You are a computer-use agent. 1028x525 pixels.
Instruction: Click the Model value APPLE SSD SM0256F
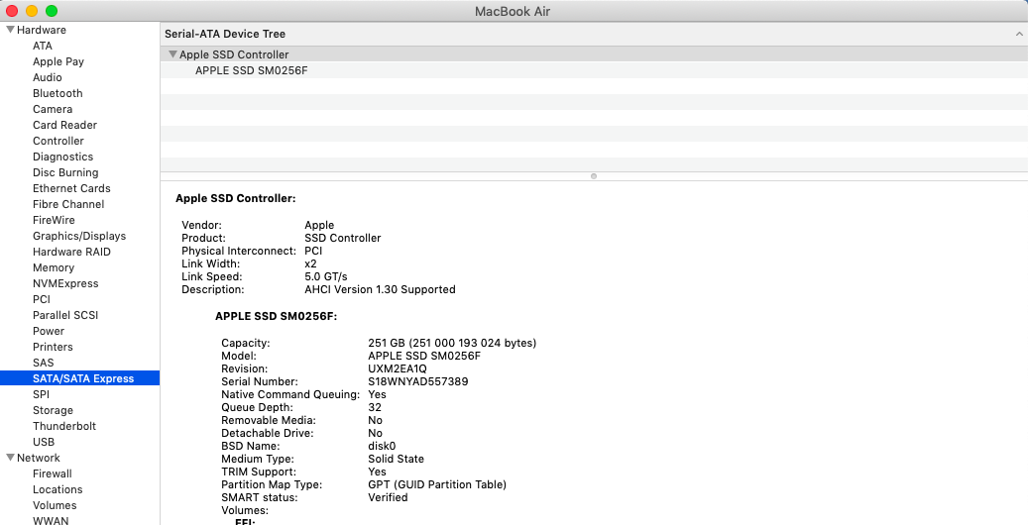coord(424,356)
